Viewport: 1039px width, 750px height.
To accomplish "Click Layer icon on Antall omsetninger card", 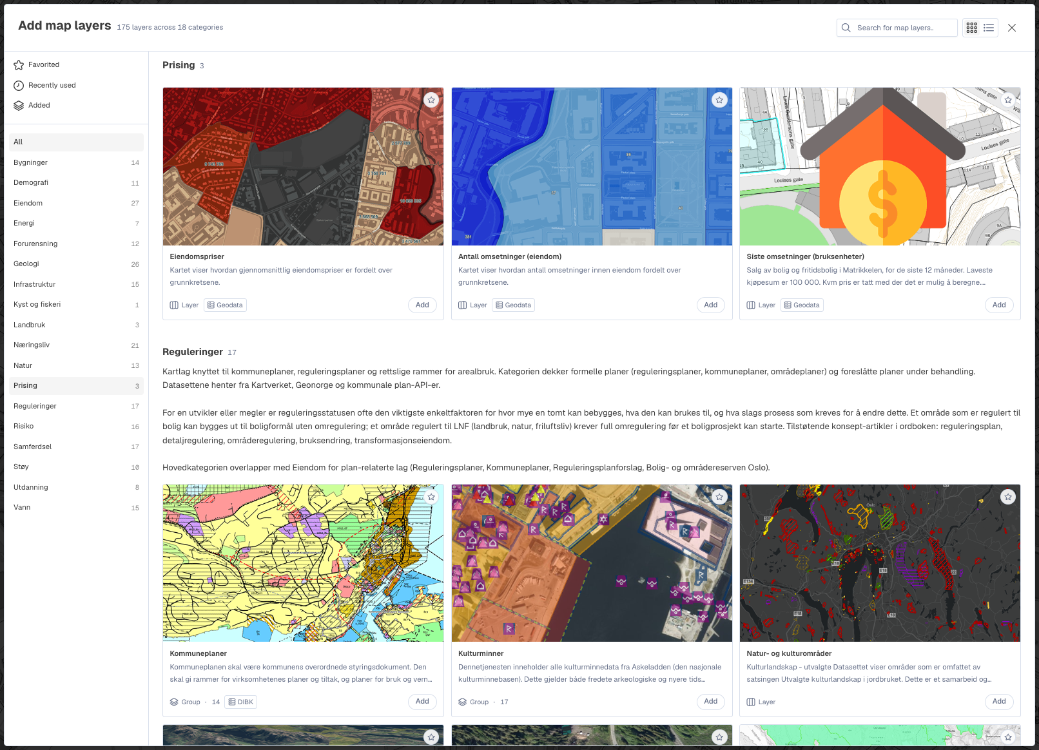I will (462, 305).
